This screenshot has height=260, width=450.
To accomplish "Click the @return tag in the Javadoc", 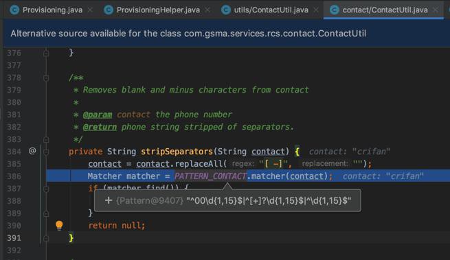I will point(100,127).
